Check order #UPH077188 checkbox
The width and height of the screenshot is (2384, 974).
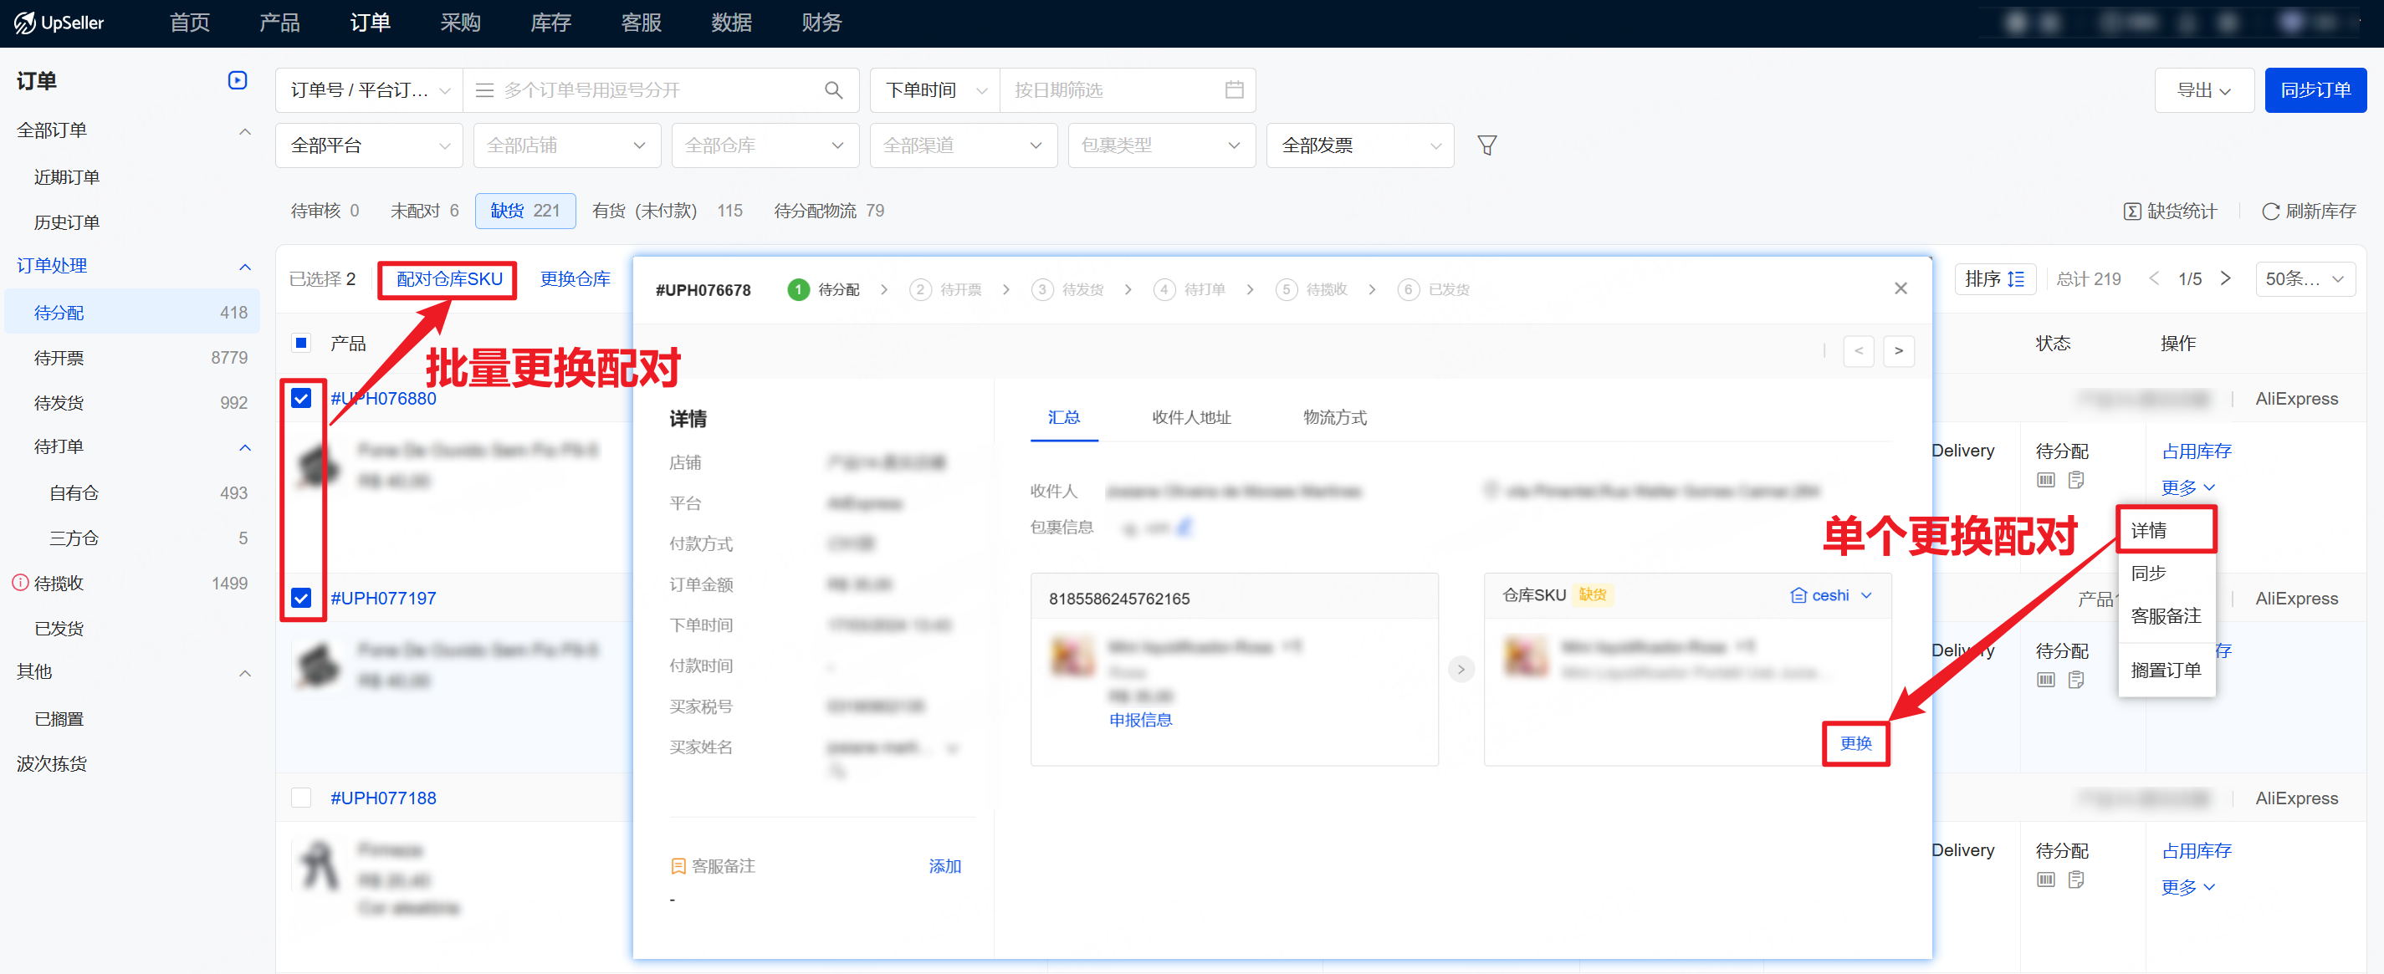[301, 798]
